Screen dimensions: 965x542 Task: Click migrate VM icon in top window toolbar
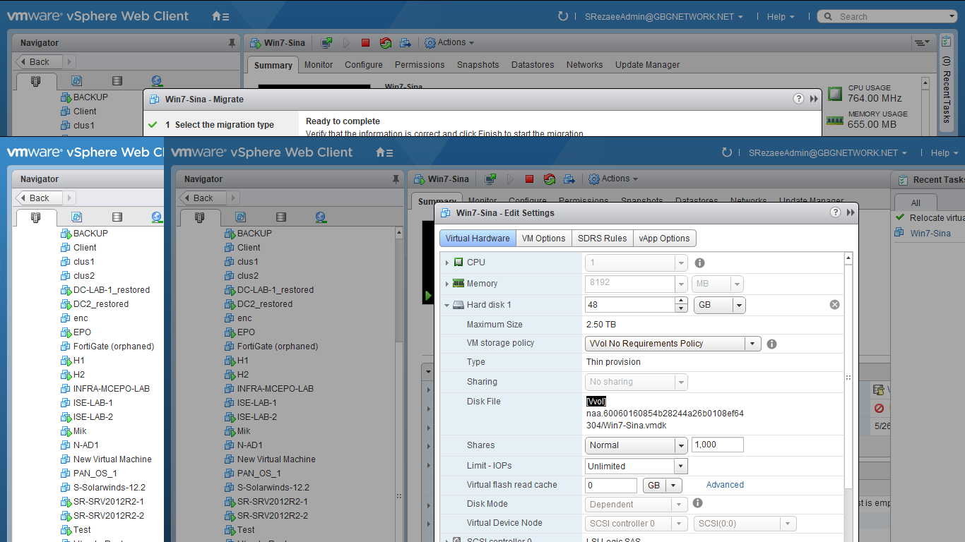pos(405,43)
